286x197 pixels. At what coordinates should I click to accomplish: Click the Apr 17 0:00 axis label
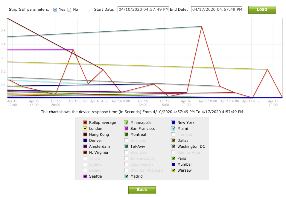point(208,101)
